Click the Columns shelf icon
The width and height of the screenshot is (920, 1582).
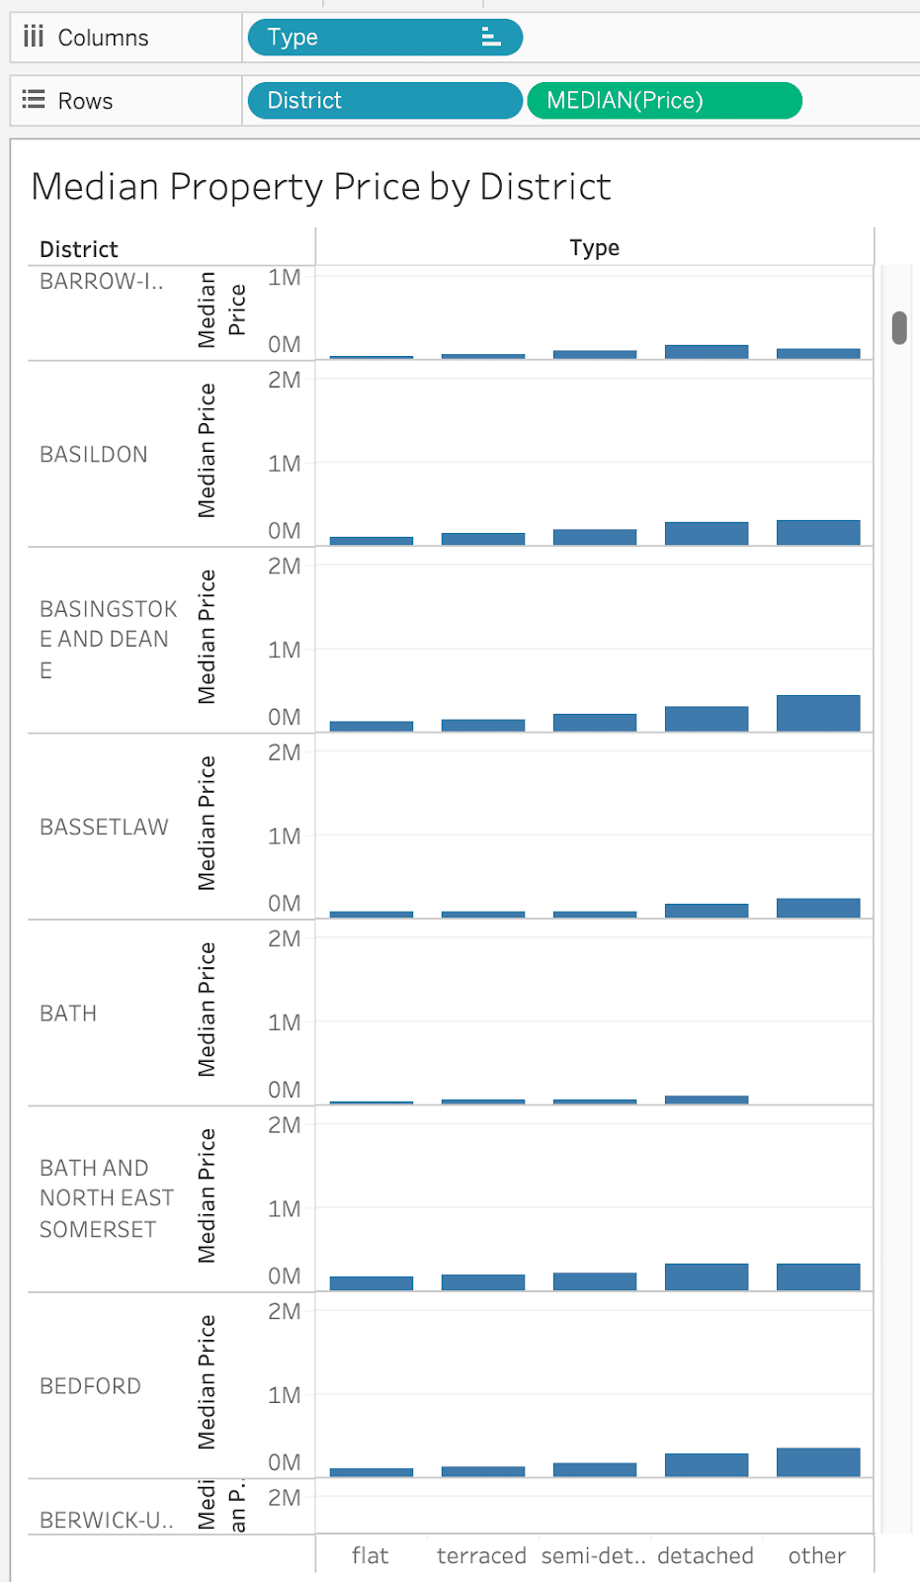[34, 38]
